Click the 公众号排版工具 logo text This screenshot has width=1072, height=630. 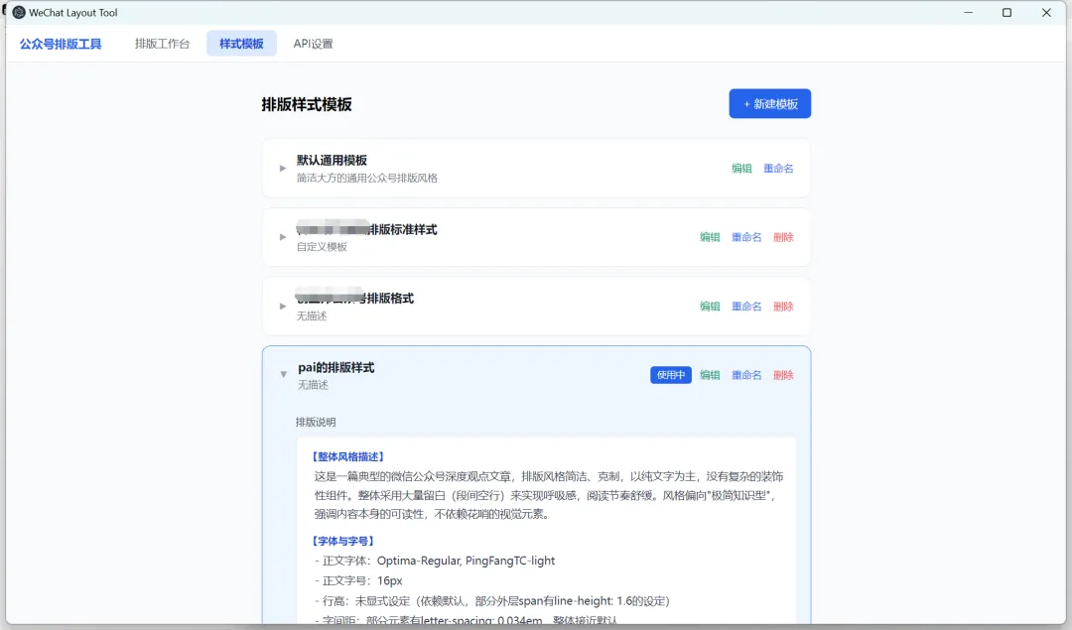(x=61, y=44)
